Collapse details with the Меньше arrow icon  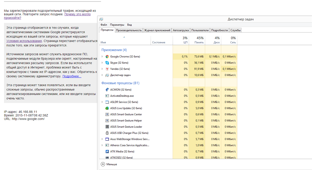(103, 164)
